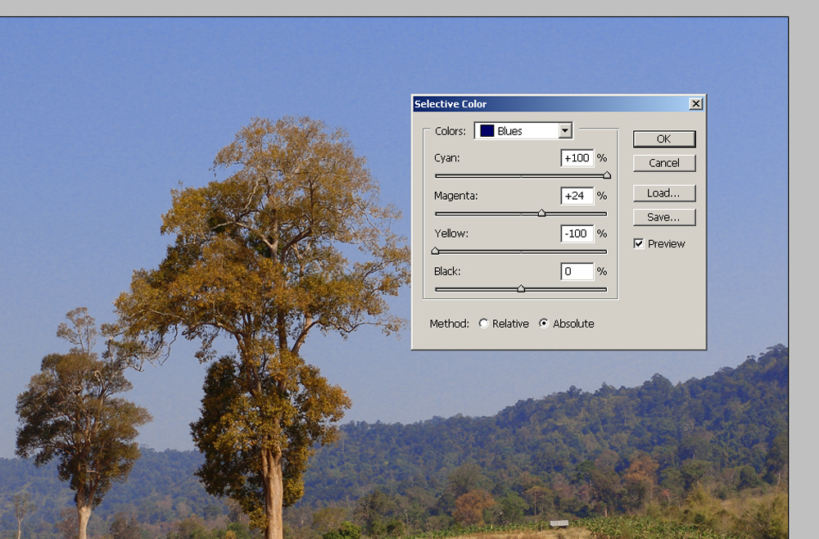Click the Magenta percentage input field

click(577, 196)
